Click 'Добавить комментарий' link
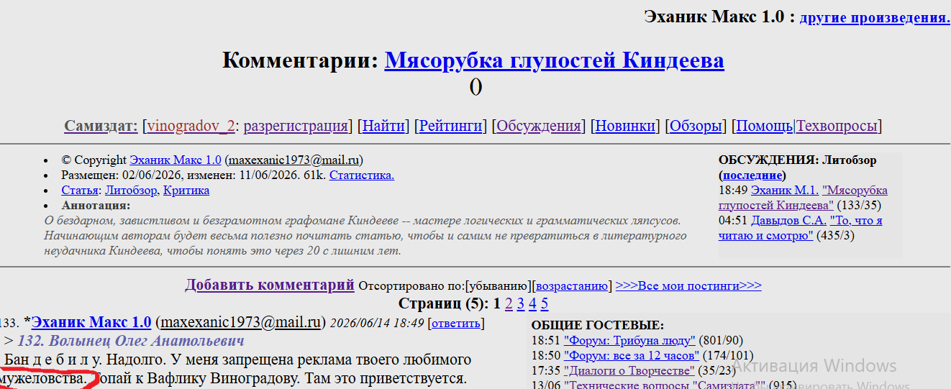 pyautogui.click(x=270, y=285)
